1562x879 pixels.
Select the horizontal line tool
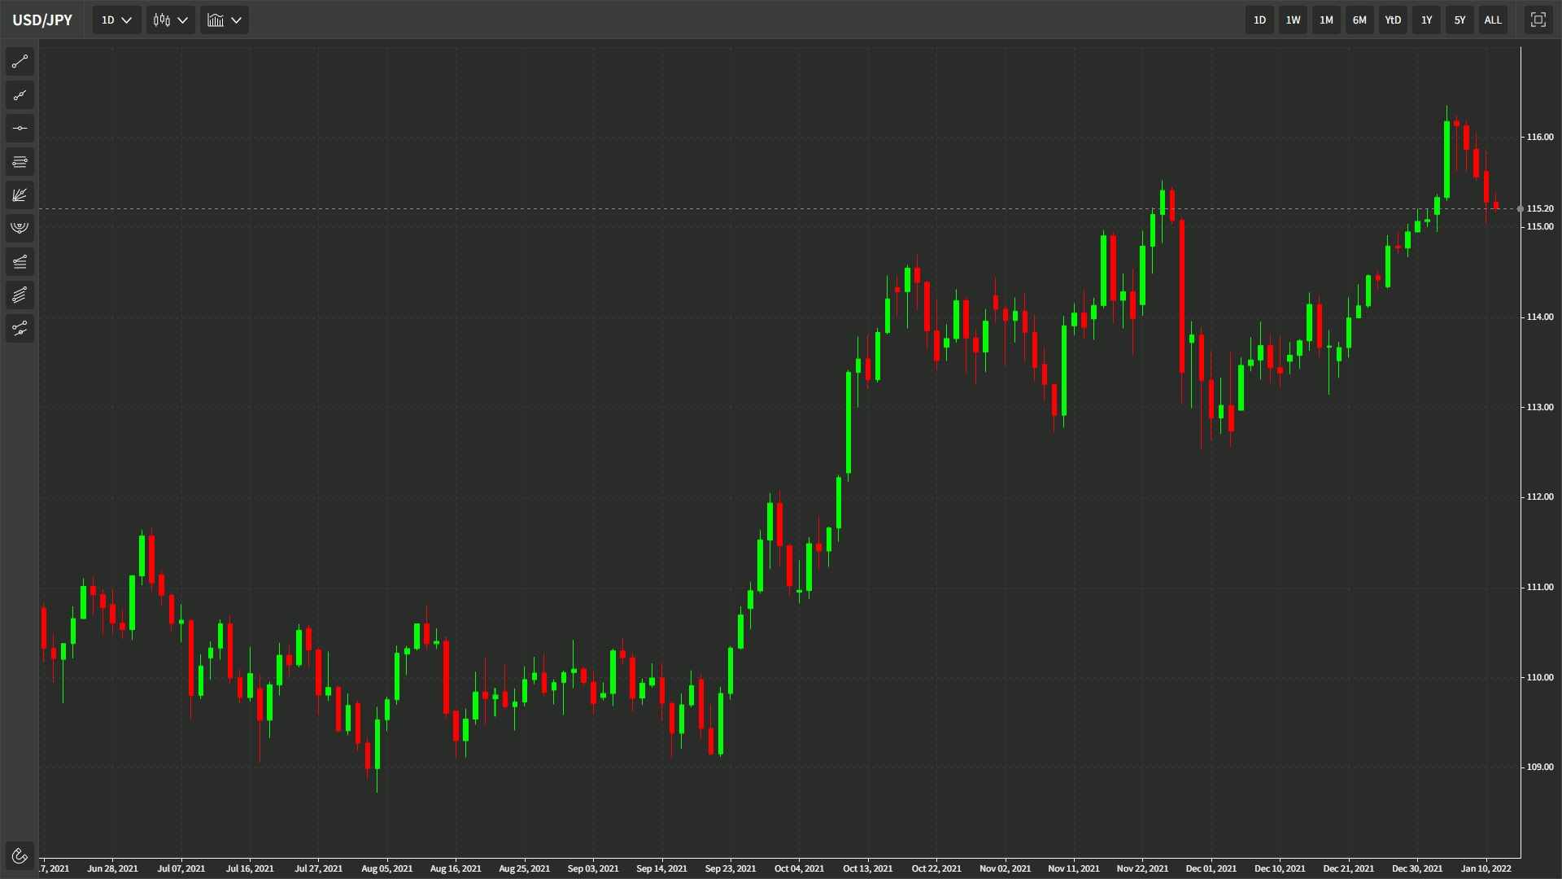tap(20, 129)
